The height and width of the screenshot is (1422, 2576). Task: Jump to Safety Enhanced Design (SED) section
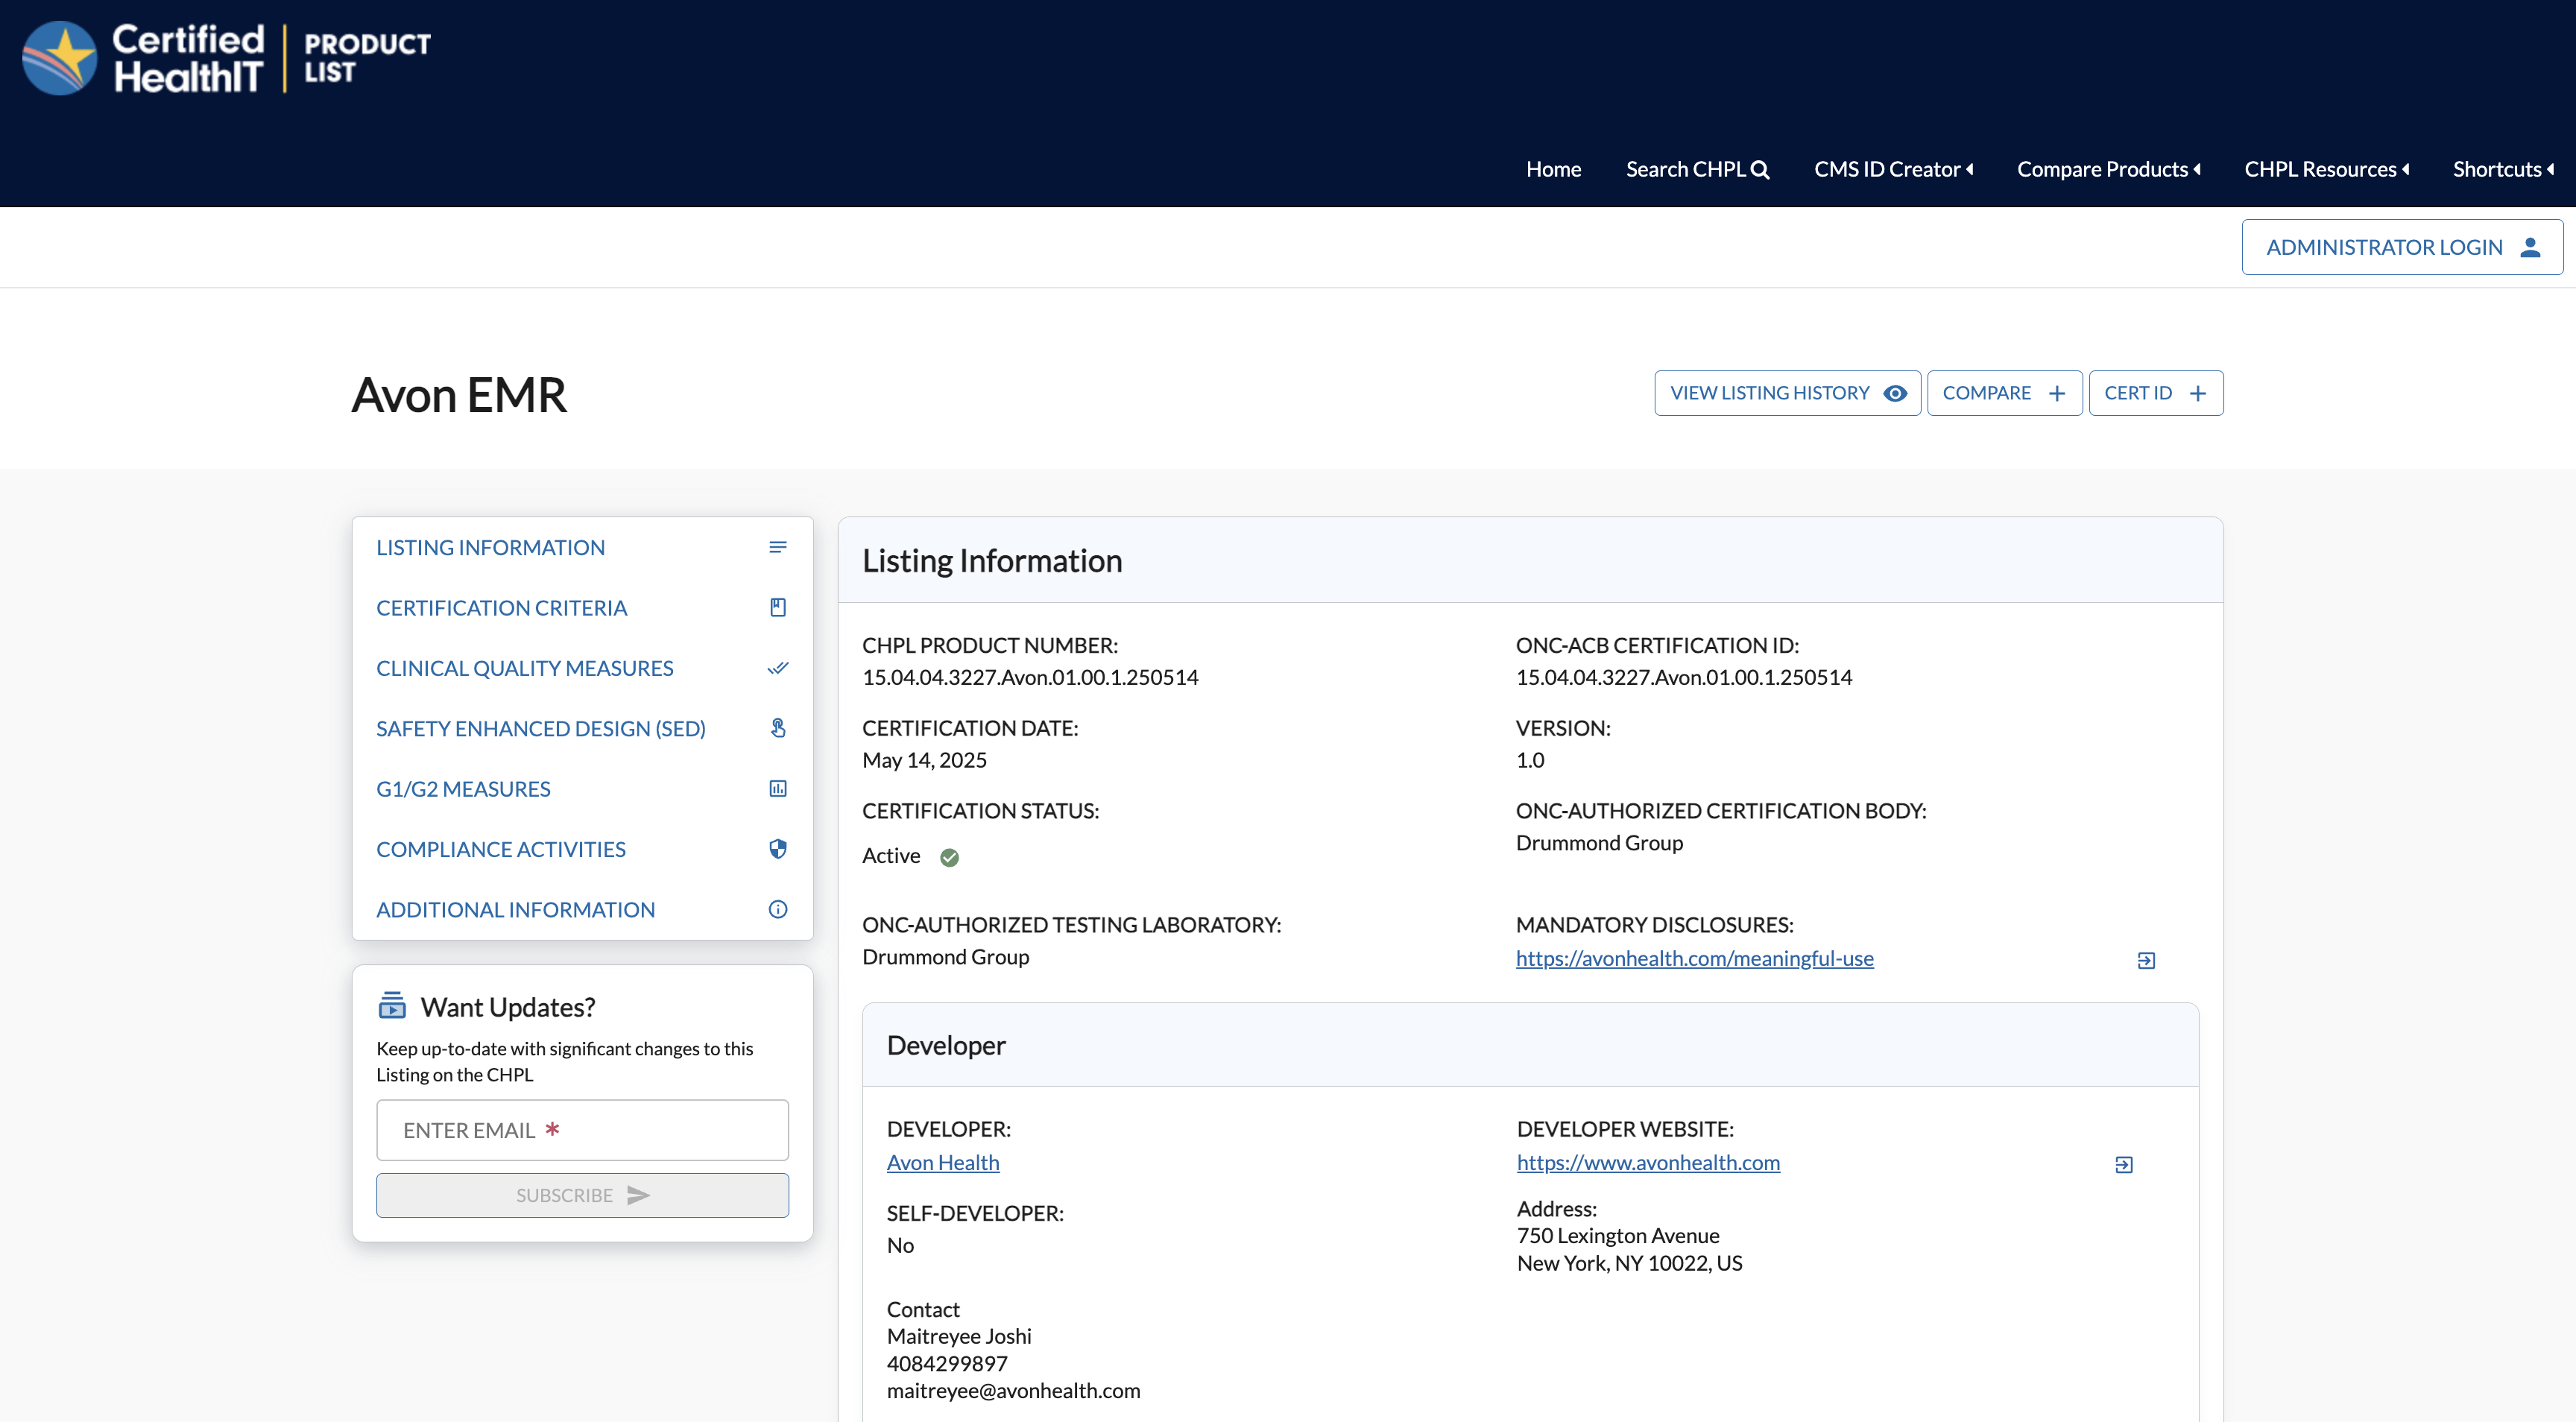pos(582,728)
